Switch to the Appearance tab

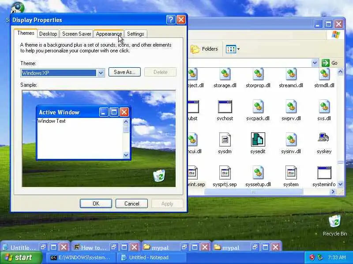[109, 34]
